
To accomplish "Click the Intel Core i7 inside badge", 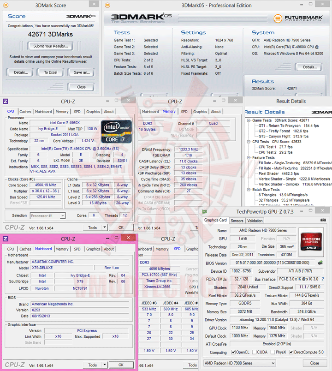I will 116,132.
